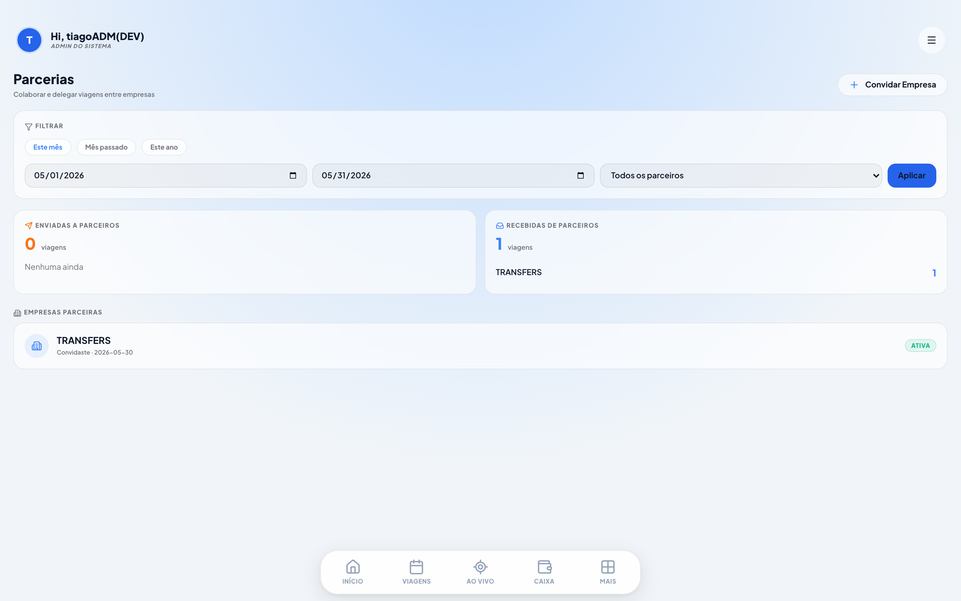Click the Aplicar button
Screen dimensions: 961x601
[x=912, y=175]
